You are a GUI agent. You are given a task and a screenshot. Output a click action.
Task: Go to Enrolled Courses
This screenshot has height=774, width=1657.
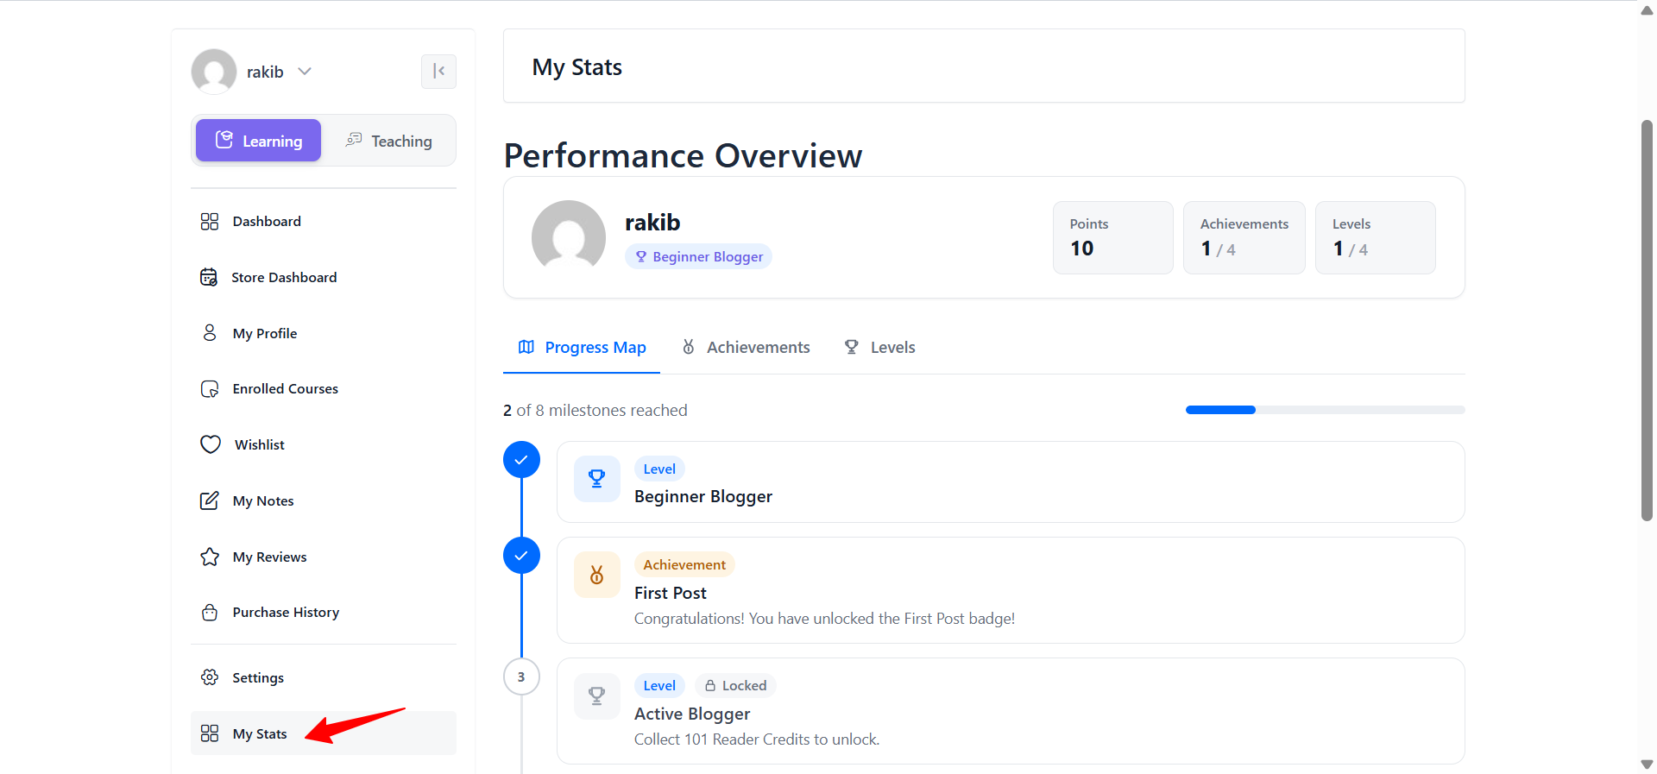tap(324, 389)
